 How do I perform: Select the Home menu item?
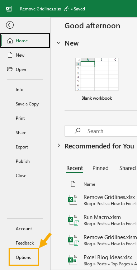tap(25, 41)
